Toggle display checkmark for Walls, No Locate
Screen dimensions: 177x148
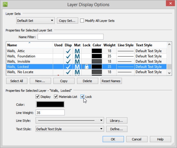click(x=68, y=72)
